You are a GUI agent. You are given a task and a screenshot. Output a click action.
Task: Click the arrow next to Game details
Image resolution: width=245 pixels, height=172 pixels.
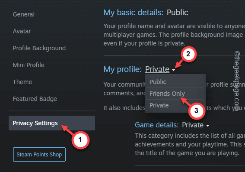(207, 126)
